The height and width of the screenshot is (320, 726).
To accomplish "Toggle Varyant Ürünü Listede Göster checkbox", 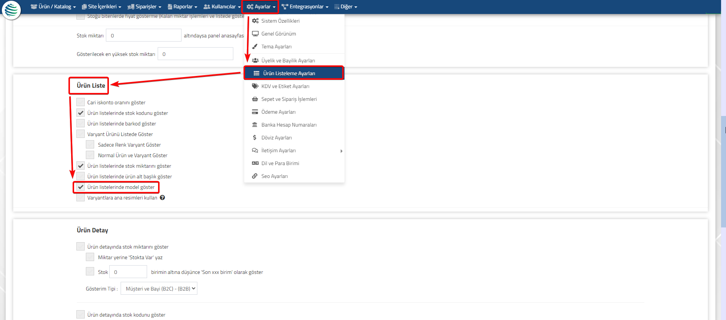I will tap(81, 134).
